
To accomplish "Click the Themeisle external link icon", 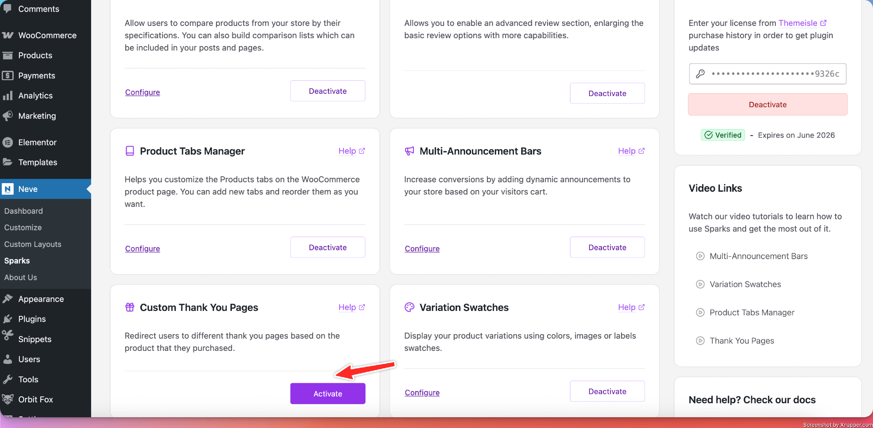I will [x=823, y=23].
